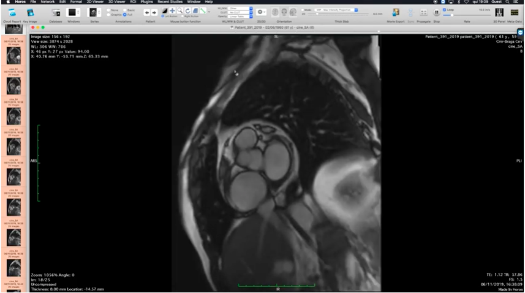525x293 pixels.
Task: Open the Database window icon
Action: pyautogui.click(x=56, y=13)
